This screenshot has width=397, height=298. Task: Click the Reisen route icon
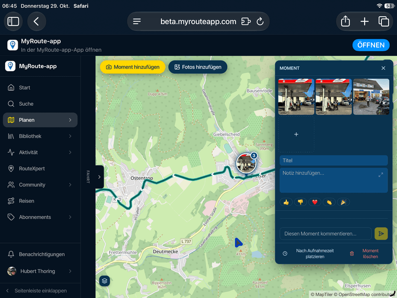pos(11,201)
